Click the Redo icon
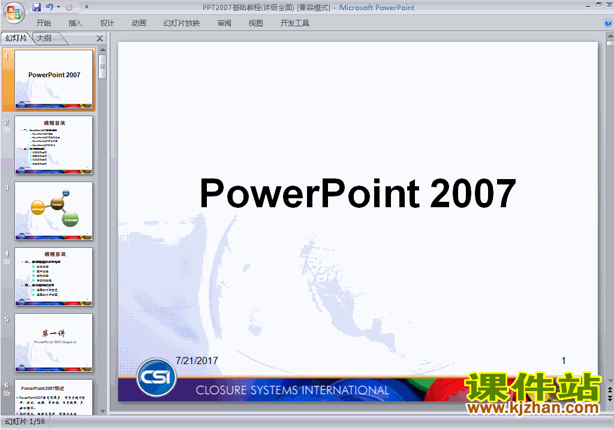This screenshot has width=614, height=430. coord(70,7)
